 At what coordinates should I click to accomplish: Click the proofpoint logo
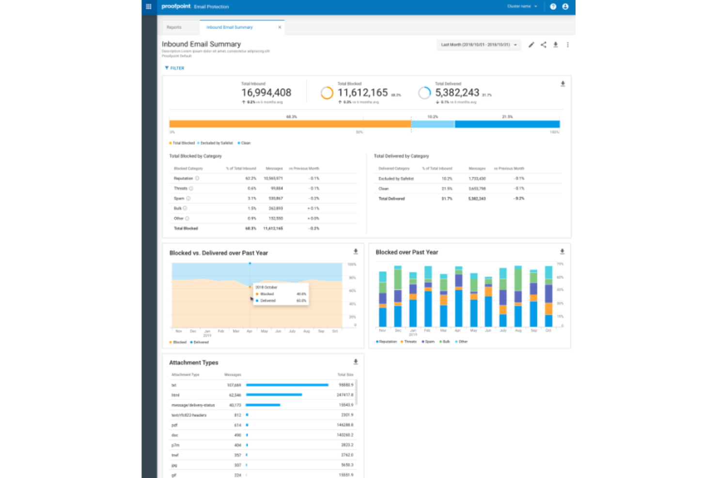coord(176,6)
